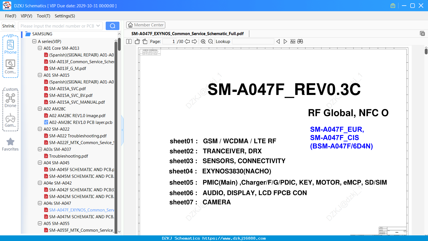Screen dimensions: 428x241
Task: Zoom out of the schematic
Action: click(x=210, y=42)
